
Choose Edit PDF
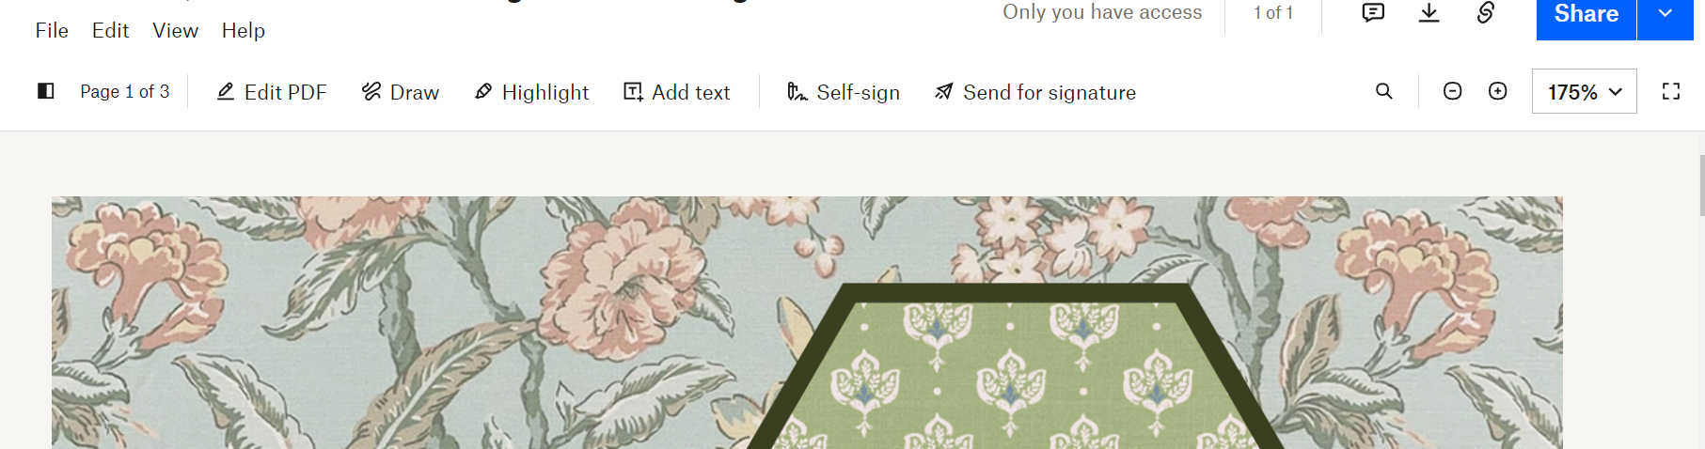(272, 92)
